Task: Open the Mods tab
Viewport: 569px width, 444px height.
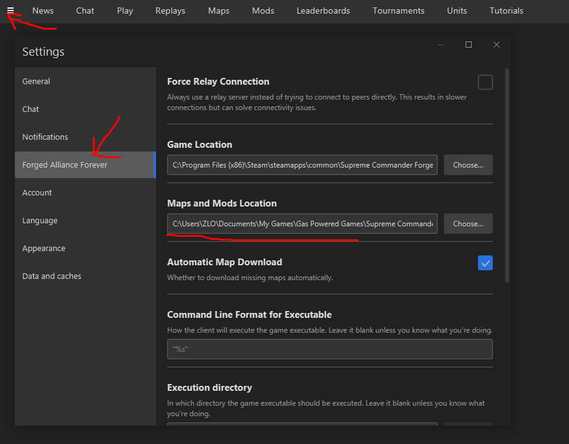Action: (x=263, y=11)
